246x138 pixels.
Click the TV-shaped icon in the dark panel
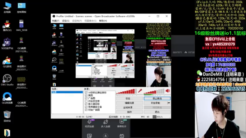(x=122, y=136)
